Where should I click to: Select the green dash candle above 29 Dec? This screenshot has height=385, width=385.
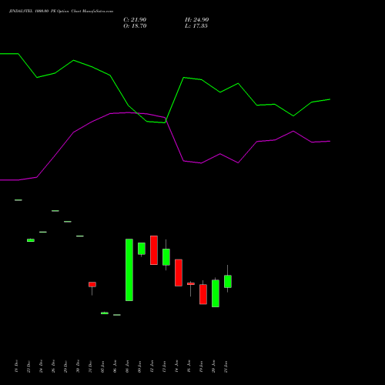(x=68, y=222)
